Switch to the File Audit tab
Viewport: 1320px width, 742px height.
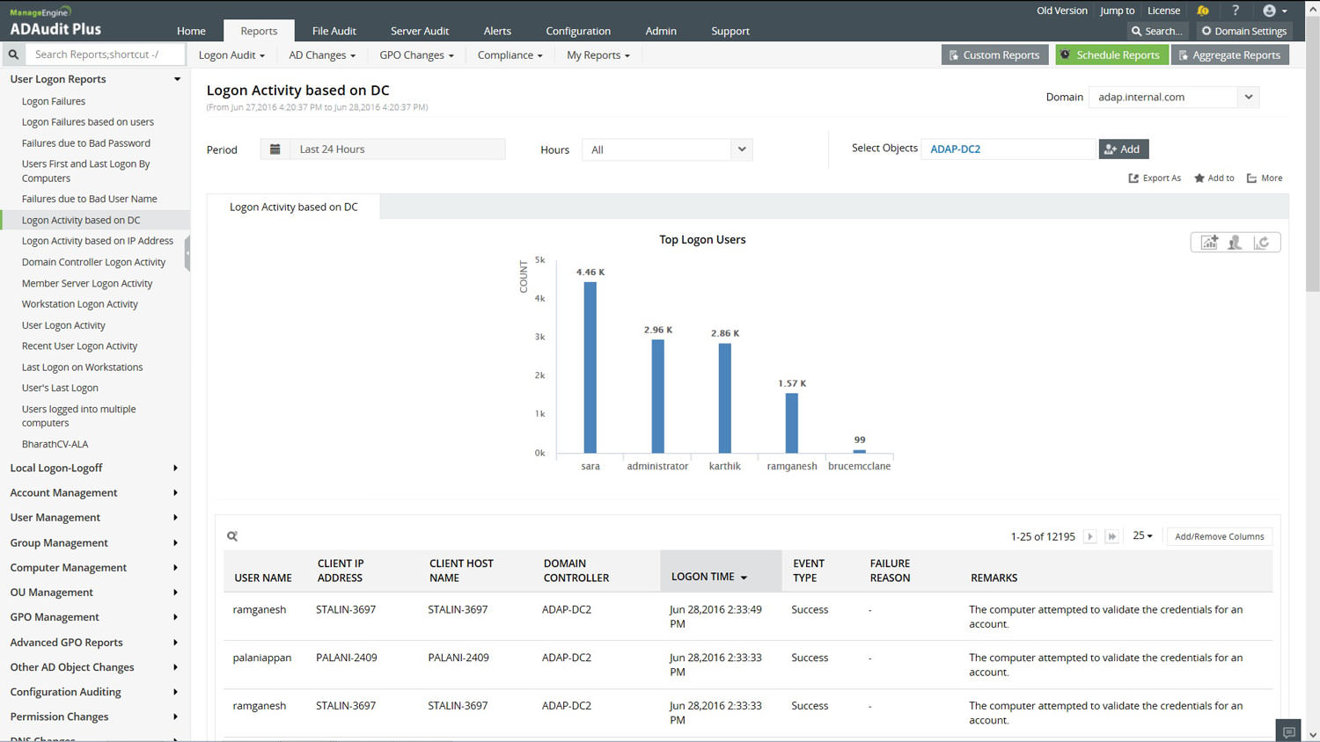[x=334, y=31]
